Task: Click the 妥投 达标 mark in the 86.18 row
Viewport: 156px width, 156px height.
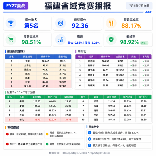Action: 134,85
